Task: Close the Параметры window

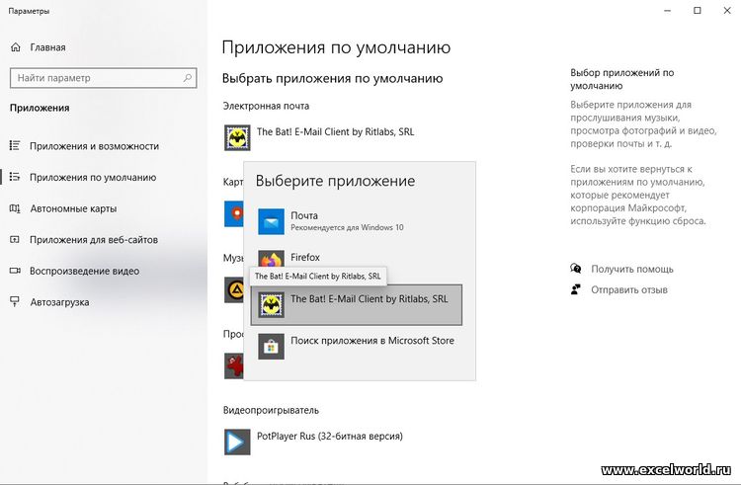Action: pyautogui.click(x=727, y=11)
